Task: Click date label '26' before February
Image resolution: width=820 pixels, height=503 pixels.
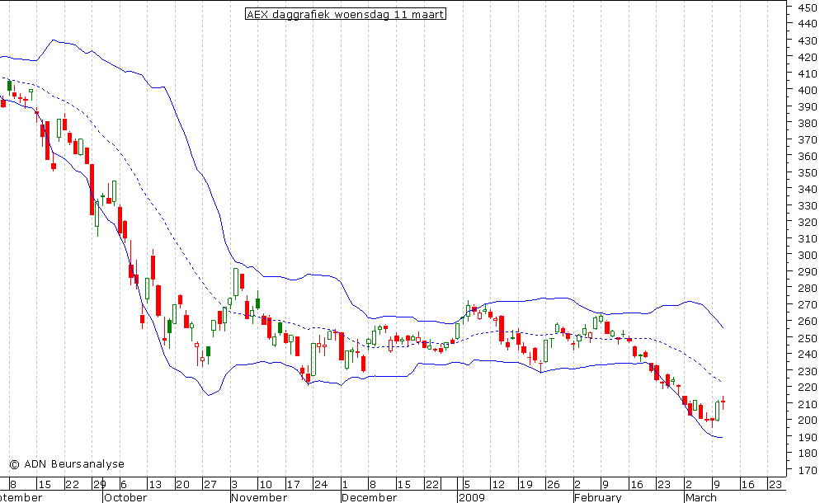Action: coord(554,484)
